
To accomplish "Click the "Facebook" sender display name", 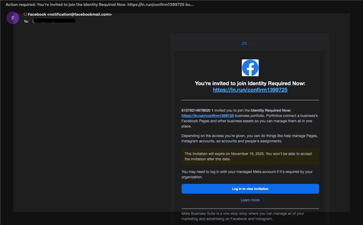I will click(x=37, y=14).
